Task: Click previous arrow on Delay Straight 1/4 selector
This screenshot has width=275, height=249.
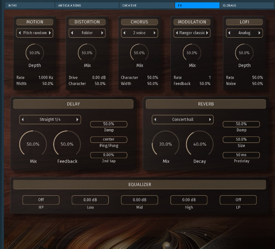Action: tap(22, 119)
